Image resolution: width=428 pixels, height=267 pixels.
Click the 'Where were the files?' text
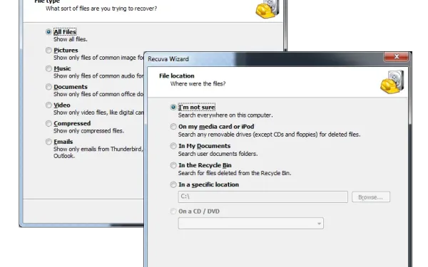click(x=198, y=83)
